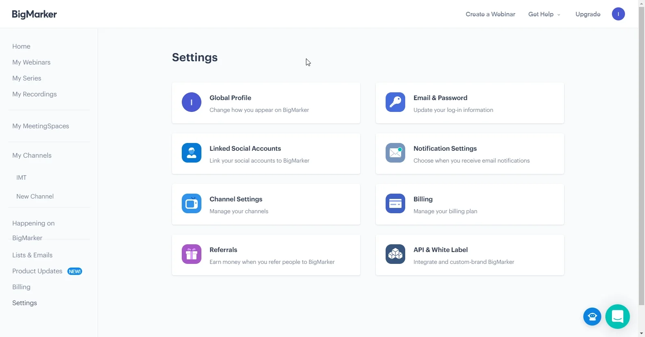Screen dimensions: 645x337
Task: Click the Upgrade link
Action: pos(588,14)
